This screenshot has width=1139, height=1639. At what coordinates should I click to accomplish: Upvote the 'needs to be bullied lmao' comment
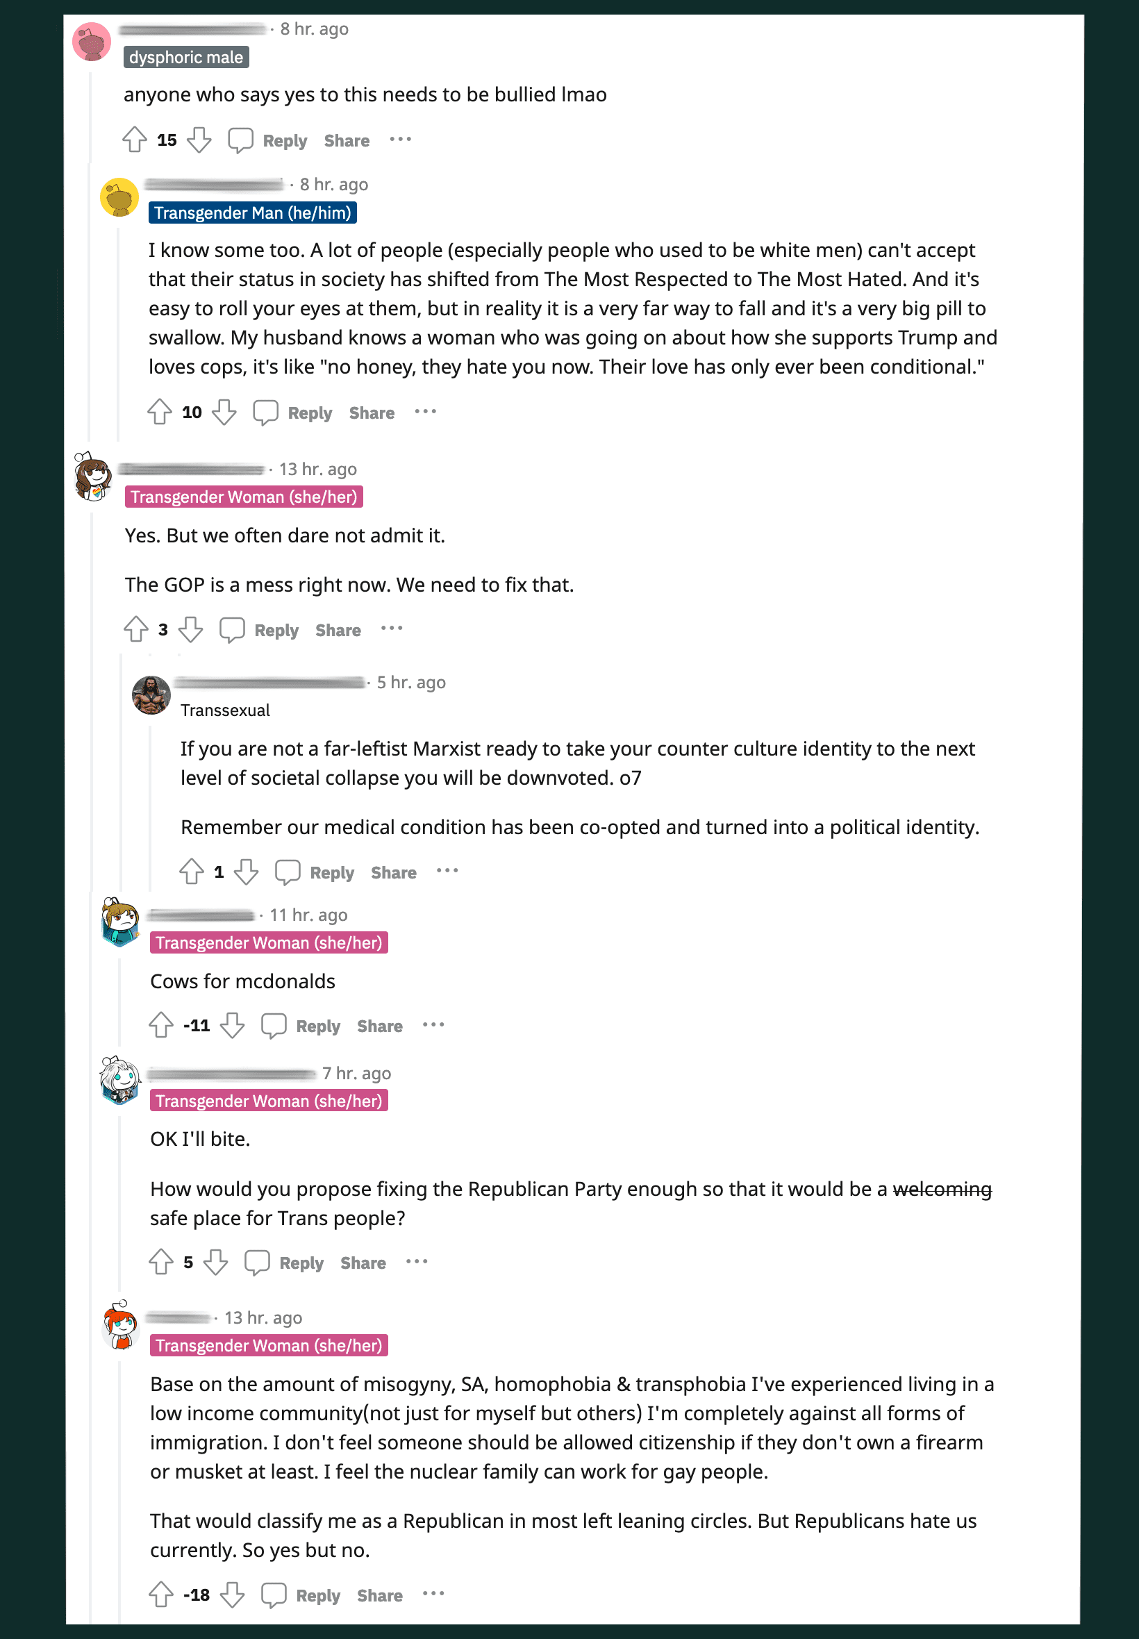[x=134, y=140]
